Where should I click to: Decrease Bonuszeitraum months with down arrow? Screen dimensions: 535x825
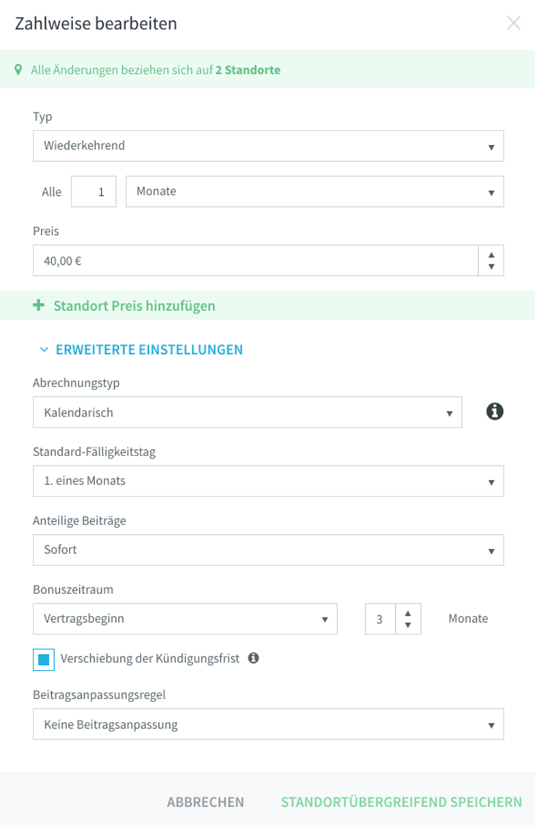point(408,625)
